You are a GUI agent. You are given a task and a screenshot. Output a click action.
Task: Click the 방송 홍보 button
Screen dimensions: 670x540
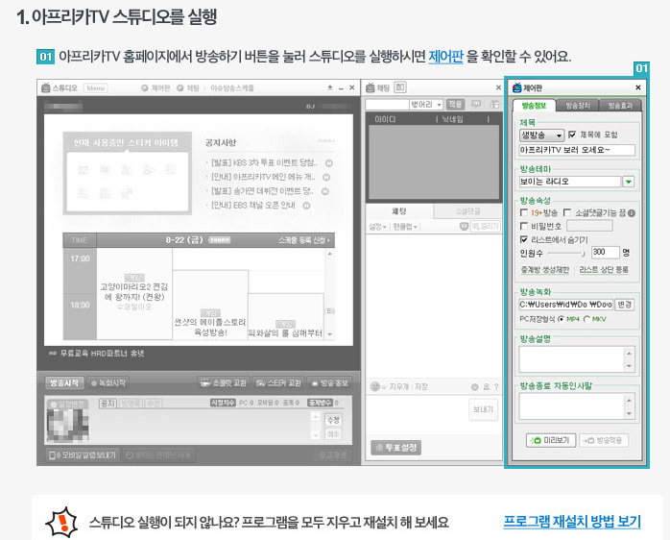click(329, 383)
